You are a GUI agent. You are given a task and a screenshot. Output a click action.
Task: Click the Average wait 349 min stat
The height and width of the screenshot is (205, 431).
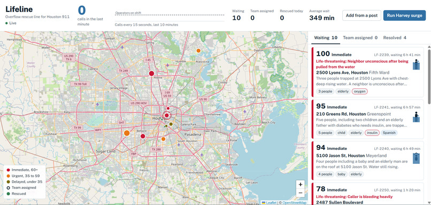tap(322, 16)
